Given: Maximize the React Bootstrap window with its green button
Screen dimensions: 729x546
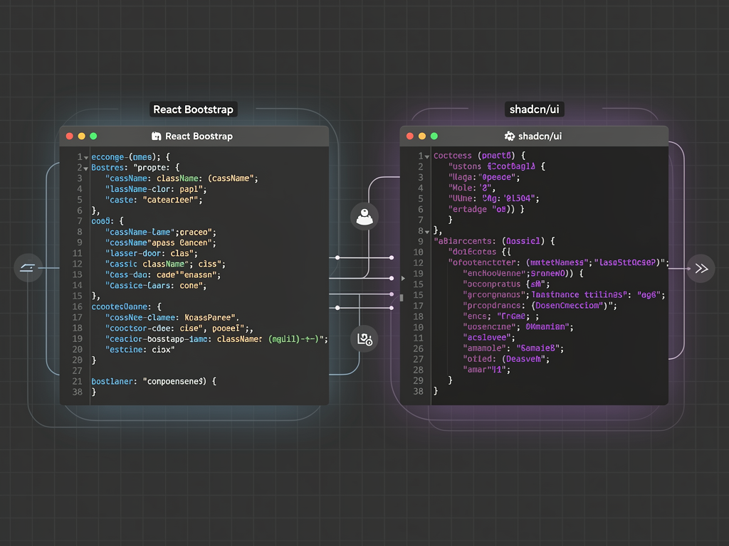Looking at the screenshot, I should pos(93,136).
